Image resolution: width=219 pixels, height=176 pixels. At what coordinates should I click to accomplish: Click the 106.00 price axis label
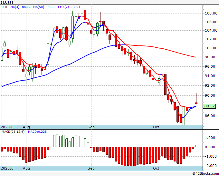(x=211, y=22)
